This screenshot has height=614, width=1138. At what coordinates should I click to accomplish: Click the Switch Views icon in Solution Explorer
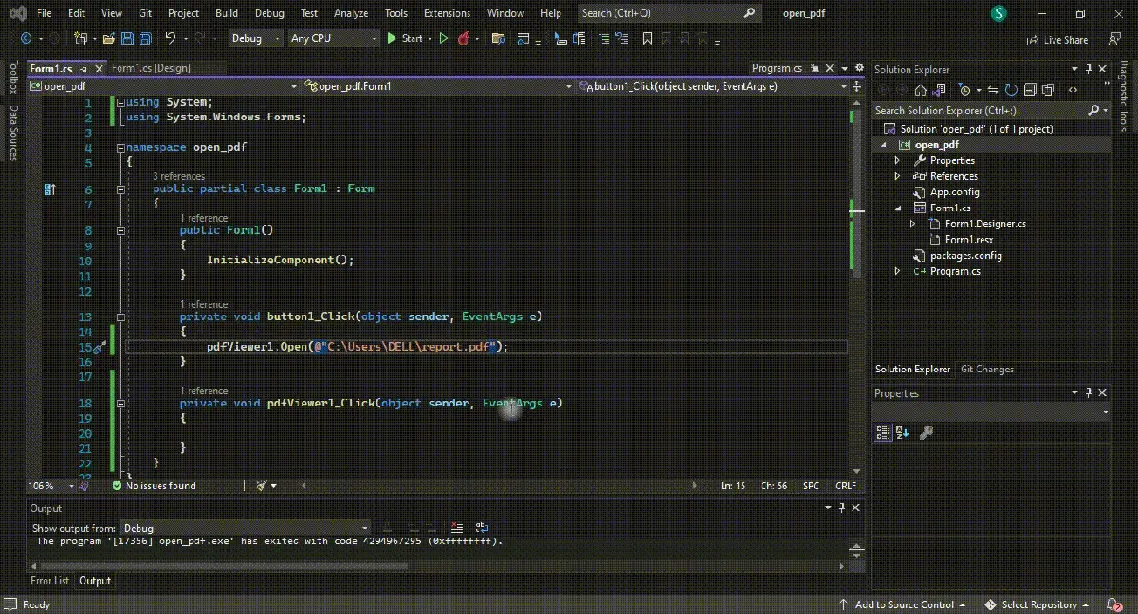point(941,89)
